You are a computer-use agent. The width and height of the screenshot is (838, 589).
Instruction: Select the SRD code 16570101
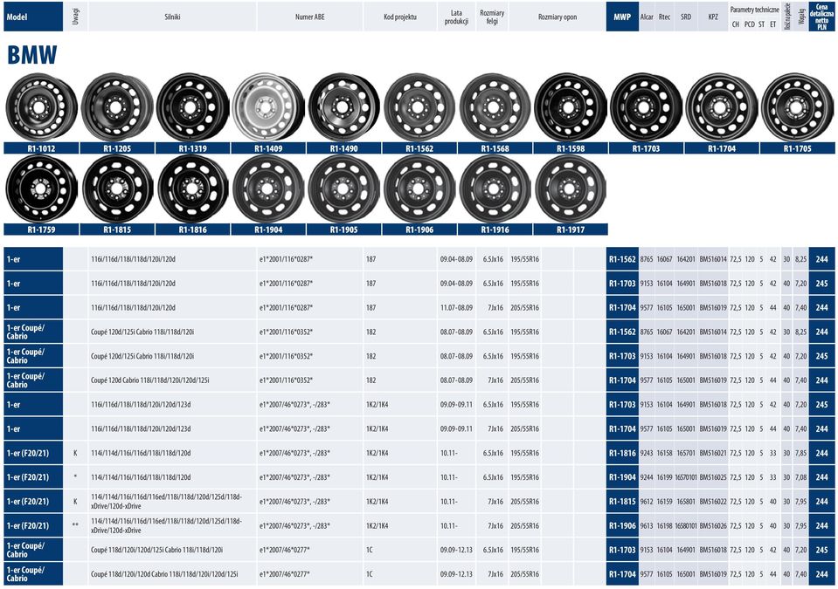click(x=686, y=477)
